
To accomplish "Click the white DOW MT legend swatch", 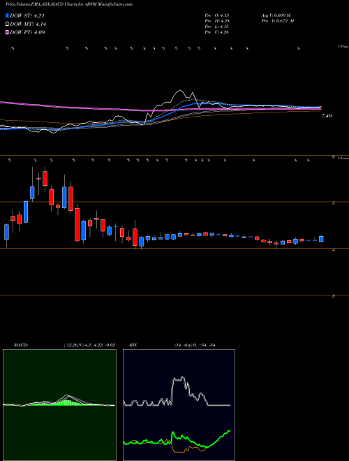I will (7, 24).
